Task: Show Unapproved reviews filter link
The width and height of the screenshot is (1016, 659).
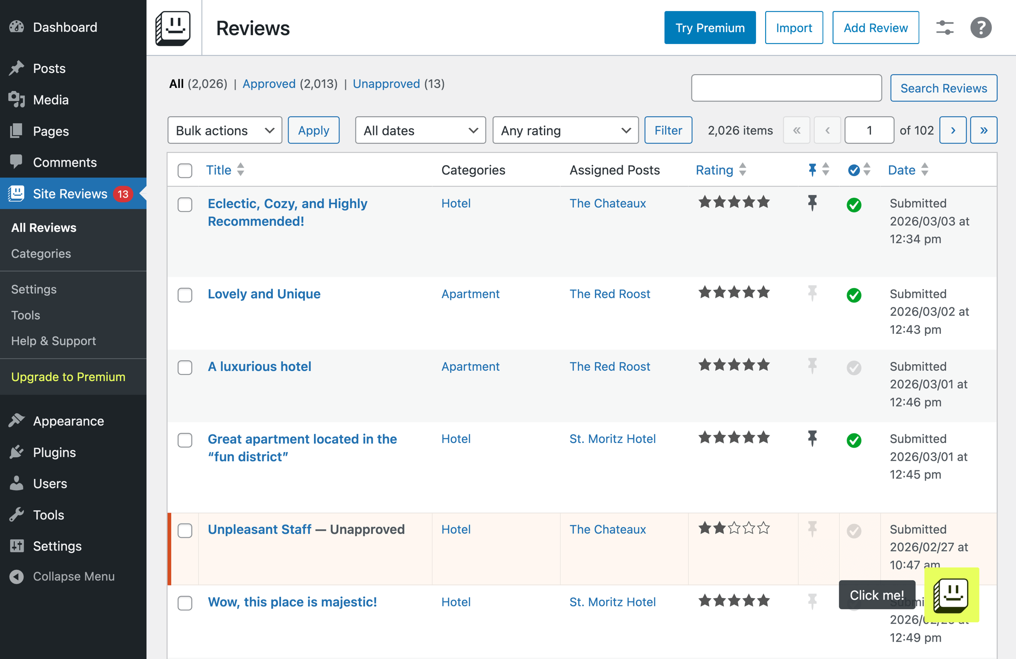Action: click(386, 84)
